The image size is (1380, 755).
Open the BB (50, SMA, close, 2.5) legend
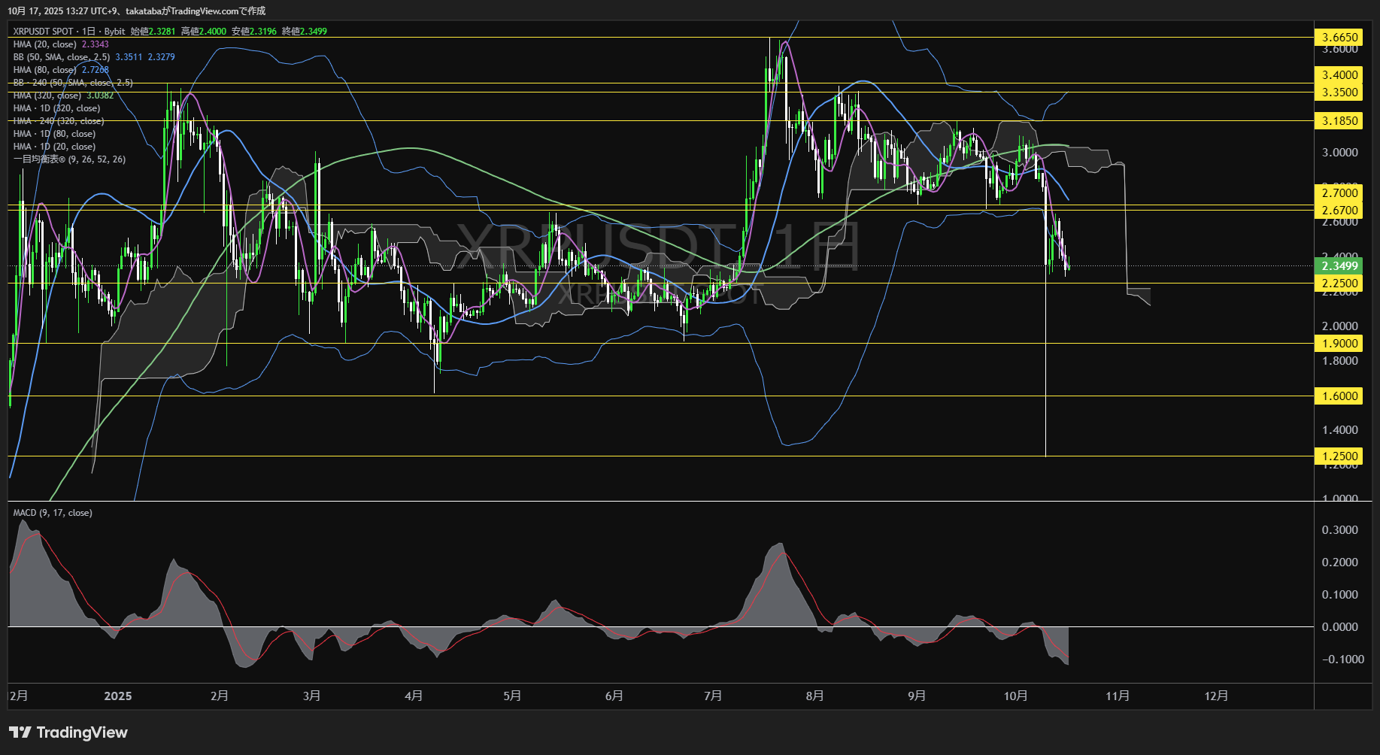click(62, 57)
